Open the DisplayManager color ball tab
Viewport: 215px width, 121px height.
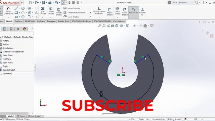[x=25, y=29]
